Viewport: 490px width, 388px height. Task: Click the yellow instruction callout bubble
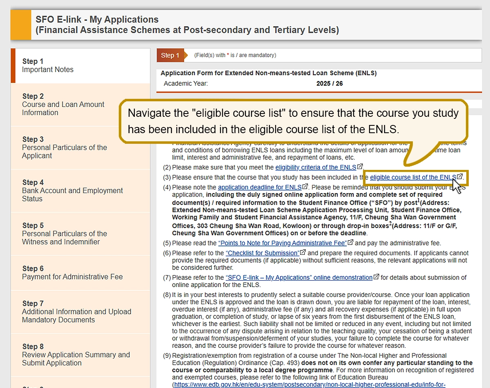292,121
